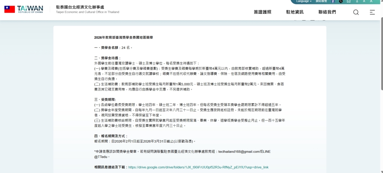Open the X (Twitter) social icon

click(x=341, y=1)
